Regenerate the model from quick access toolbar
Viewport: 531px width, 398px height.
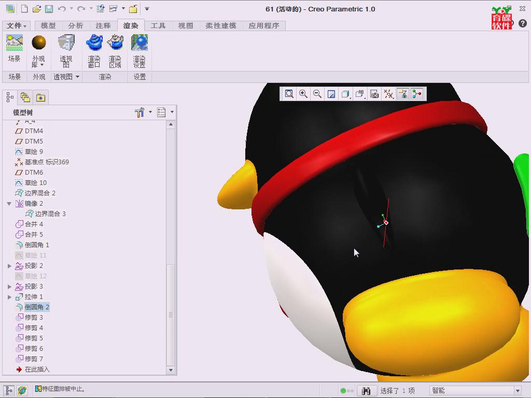(101, 9)
